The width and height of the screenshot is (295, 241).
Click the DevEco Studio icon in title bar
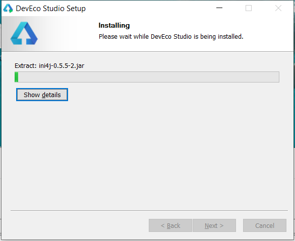[x=8, y=9]
